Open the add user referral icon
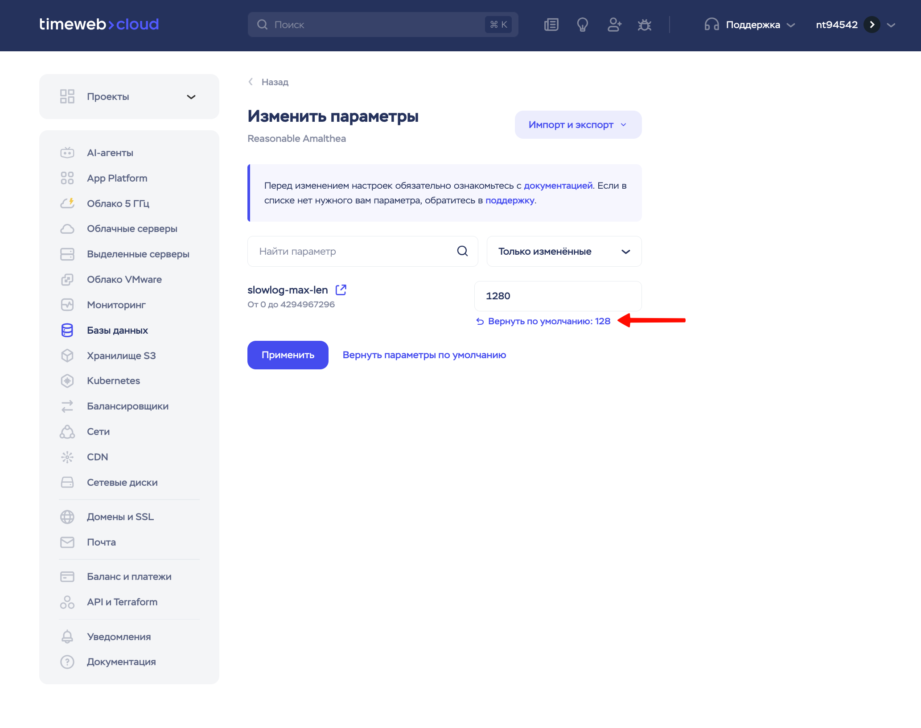This screenshot has width=921, height=728. pos(614,25)
